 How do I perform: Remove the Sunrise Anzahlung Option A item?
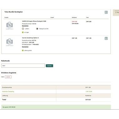106,39
